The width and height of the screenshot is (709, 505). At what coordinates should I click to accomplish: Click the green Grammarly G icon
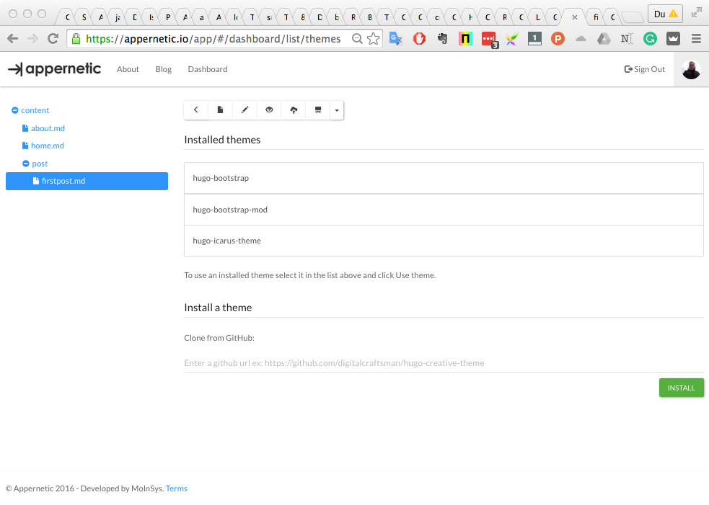point(650,39)
